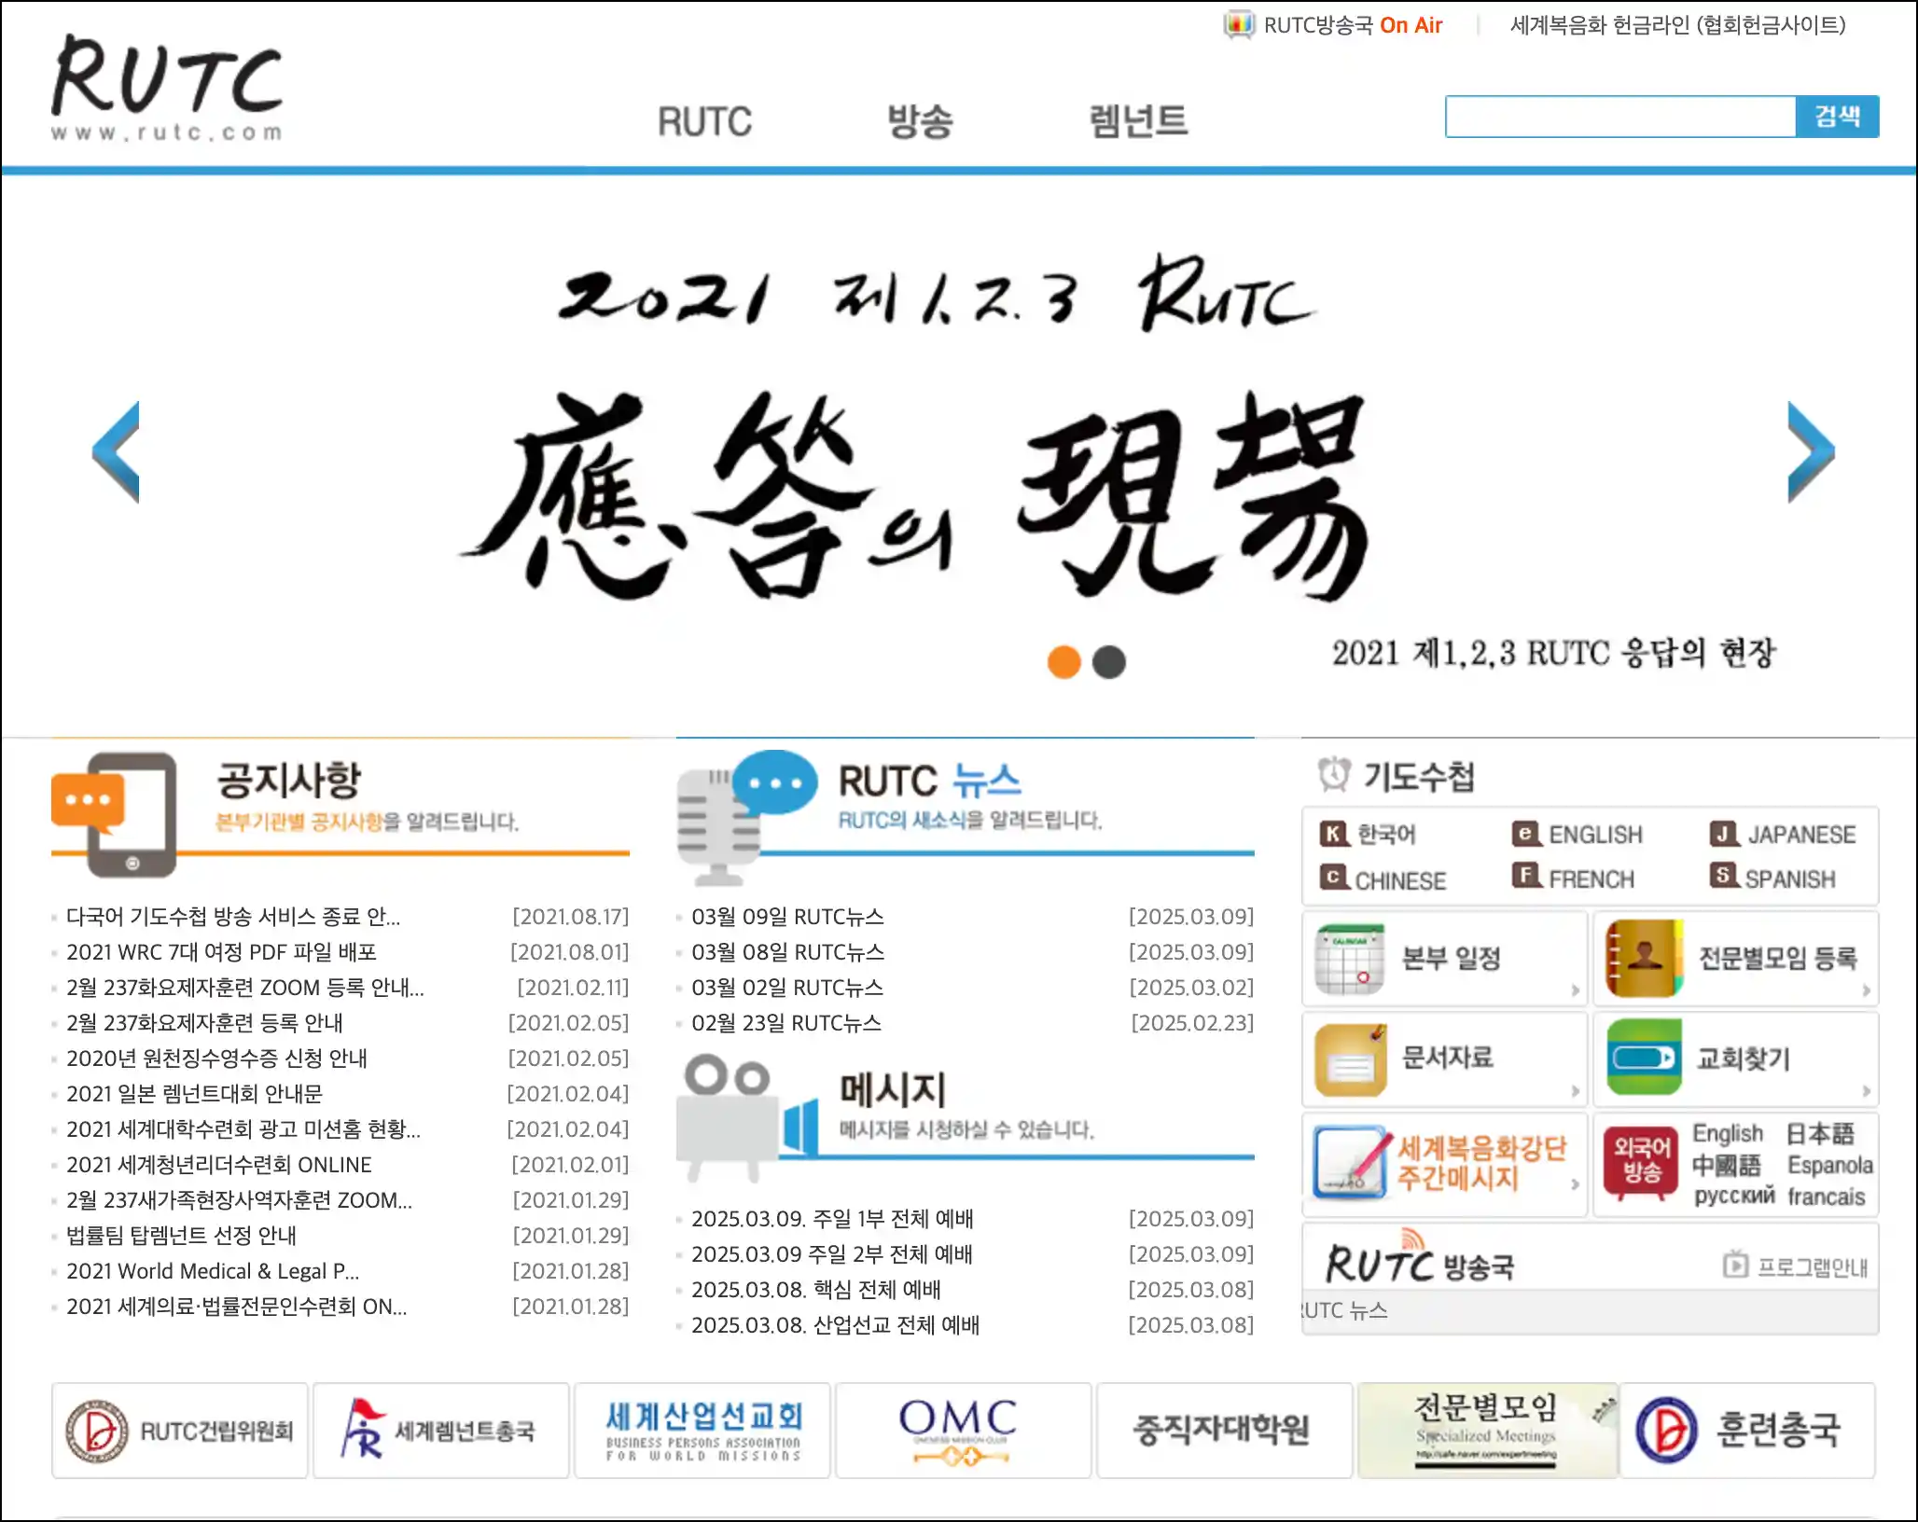Open SPANISH prayer journal S icon
This screenshot has height=1522, width=1918.
point(1723,876)
